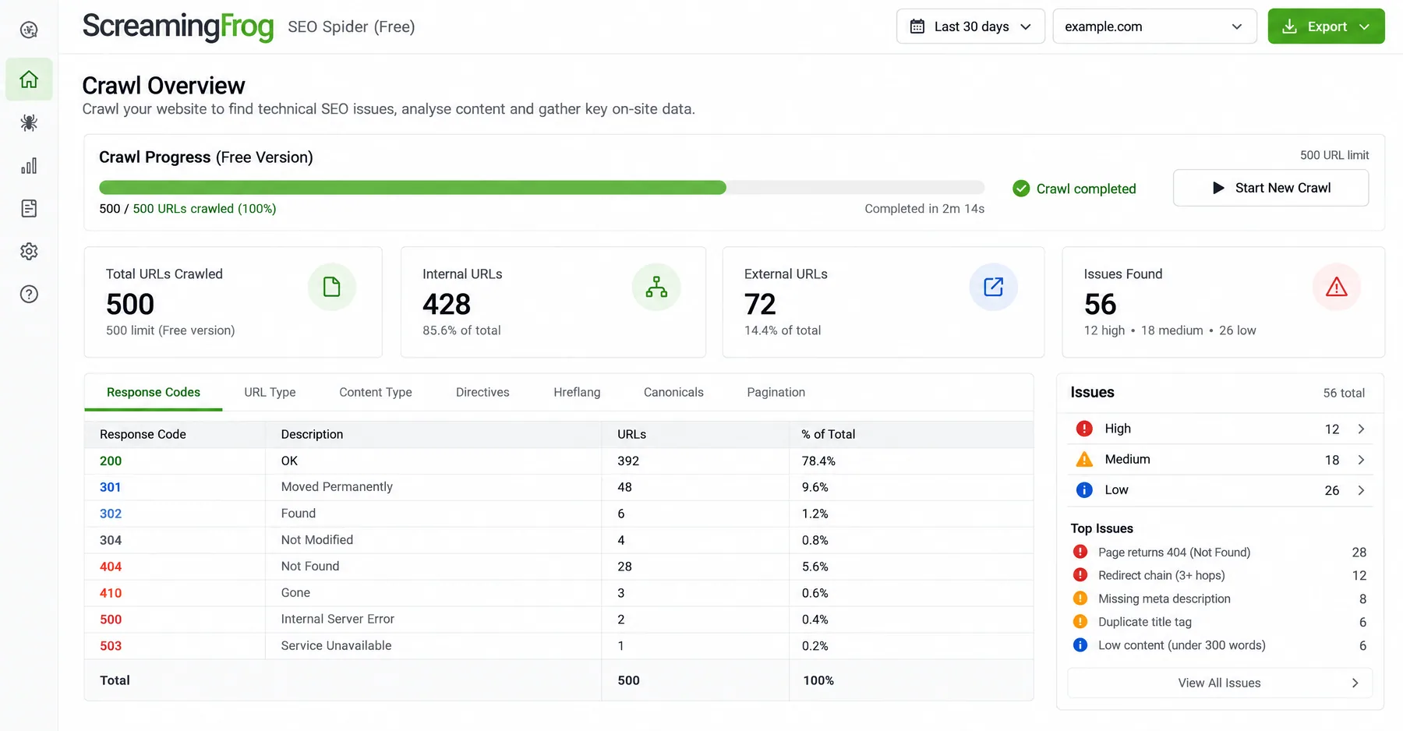
Task: Click the Issues Found warning triangle icon
Action: (x=1337, y=287)
